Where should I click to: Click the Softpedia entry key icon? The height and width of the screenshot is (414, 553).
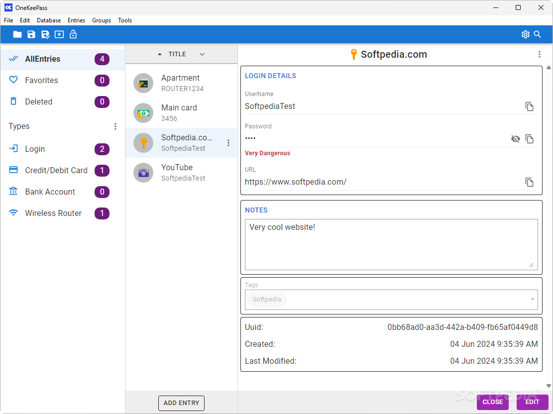point(143,143)
